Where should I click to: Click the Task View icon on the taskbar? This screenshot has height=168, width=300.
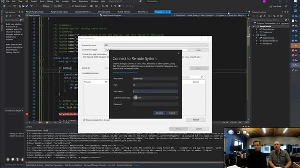pyautogui.click(x=295, y=11)
